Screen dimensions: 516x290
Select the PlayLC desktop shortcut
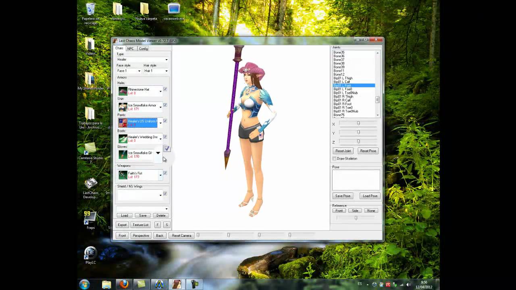coord(91,255)
